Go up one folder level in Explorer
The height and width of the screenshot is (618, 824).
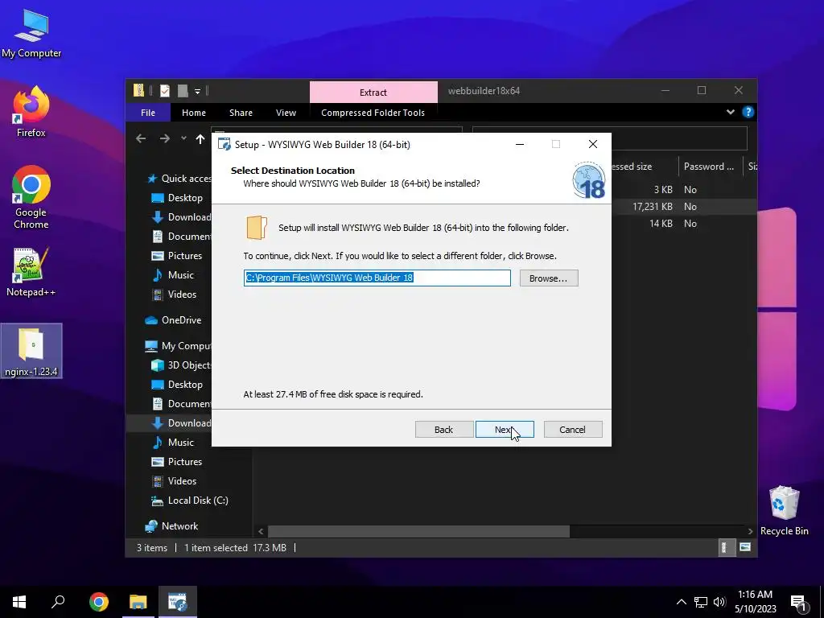point(200,138)
